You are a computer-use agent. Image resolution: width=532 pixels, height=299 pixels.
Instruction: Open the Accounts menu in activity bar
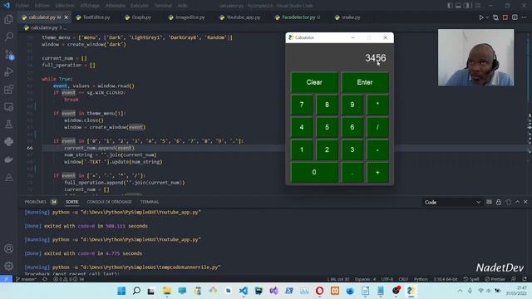pyautogui.click(x=9, y=249)
